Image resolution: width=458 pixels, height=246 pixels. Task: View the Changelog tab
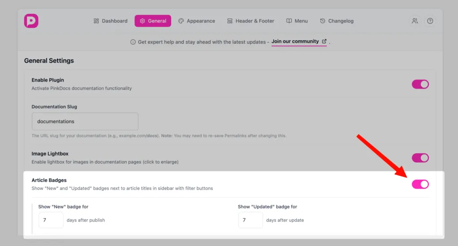click(x=337, y=21)
